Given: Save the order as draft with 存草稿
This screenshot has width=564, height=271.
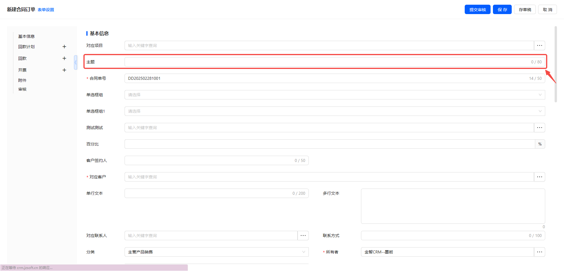Looking at the screenshot, I should pos(525,9).
